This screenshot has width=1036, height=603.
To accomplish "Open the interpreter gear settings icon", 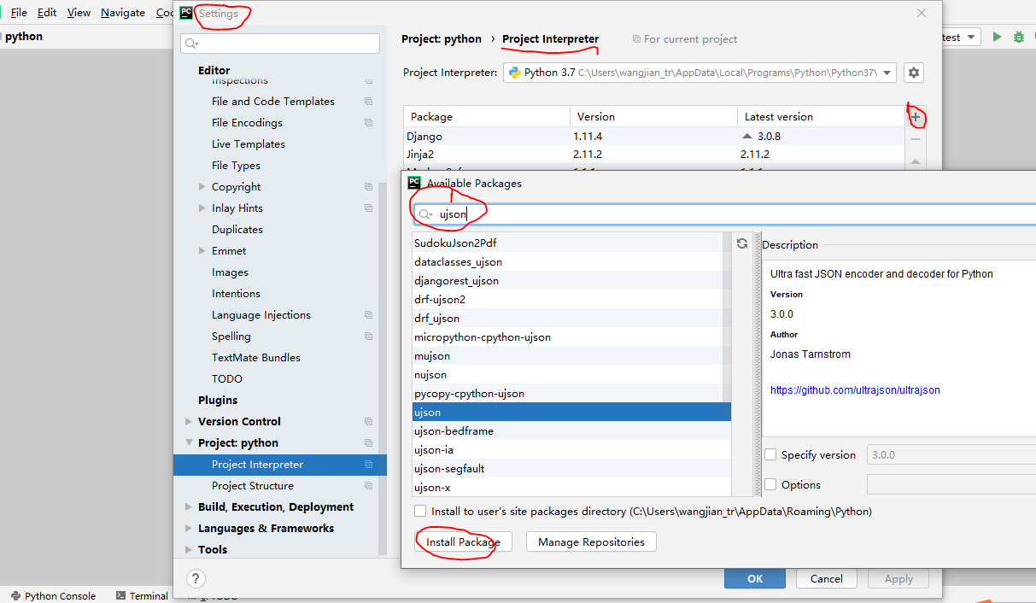I will pos(914,73).
